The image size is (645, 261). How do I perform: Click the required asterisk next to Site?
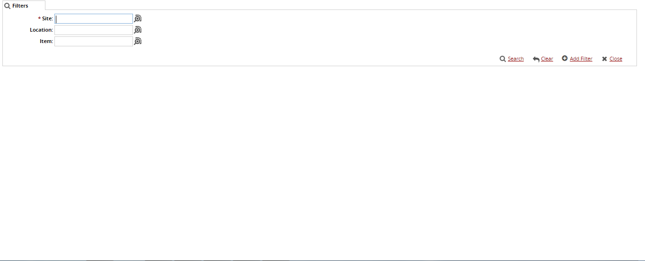tap(39, 18)
